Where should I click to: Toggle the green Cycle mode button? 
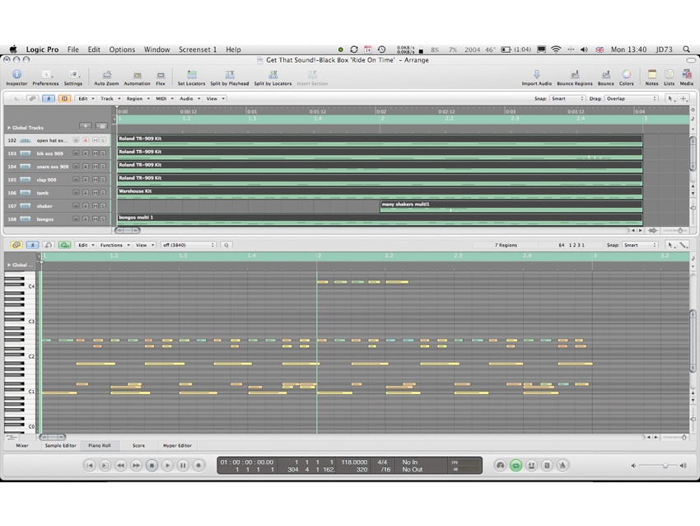coord(516,465)
